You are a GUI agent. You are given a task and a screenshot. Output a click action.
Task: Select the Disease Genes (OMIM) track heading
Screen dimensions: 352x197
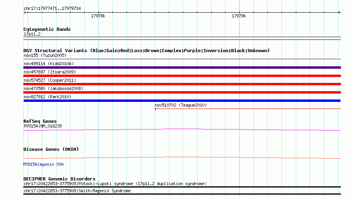(x=51, y=149)
